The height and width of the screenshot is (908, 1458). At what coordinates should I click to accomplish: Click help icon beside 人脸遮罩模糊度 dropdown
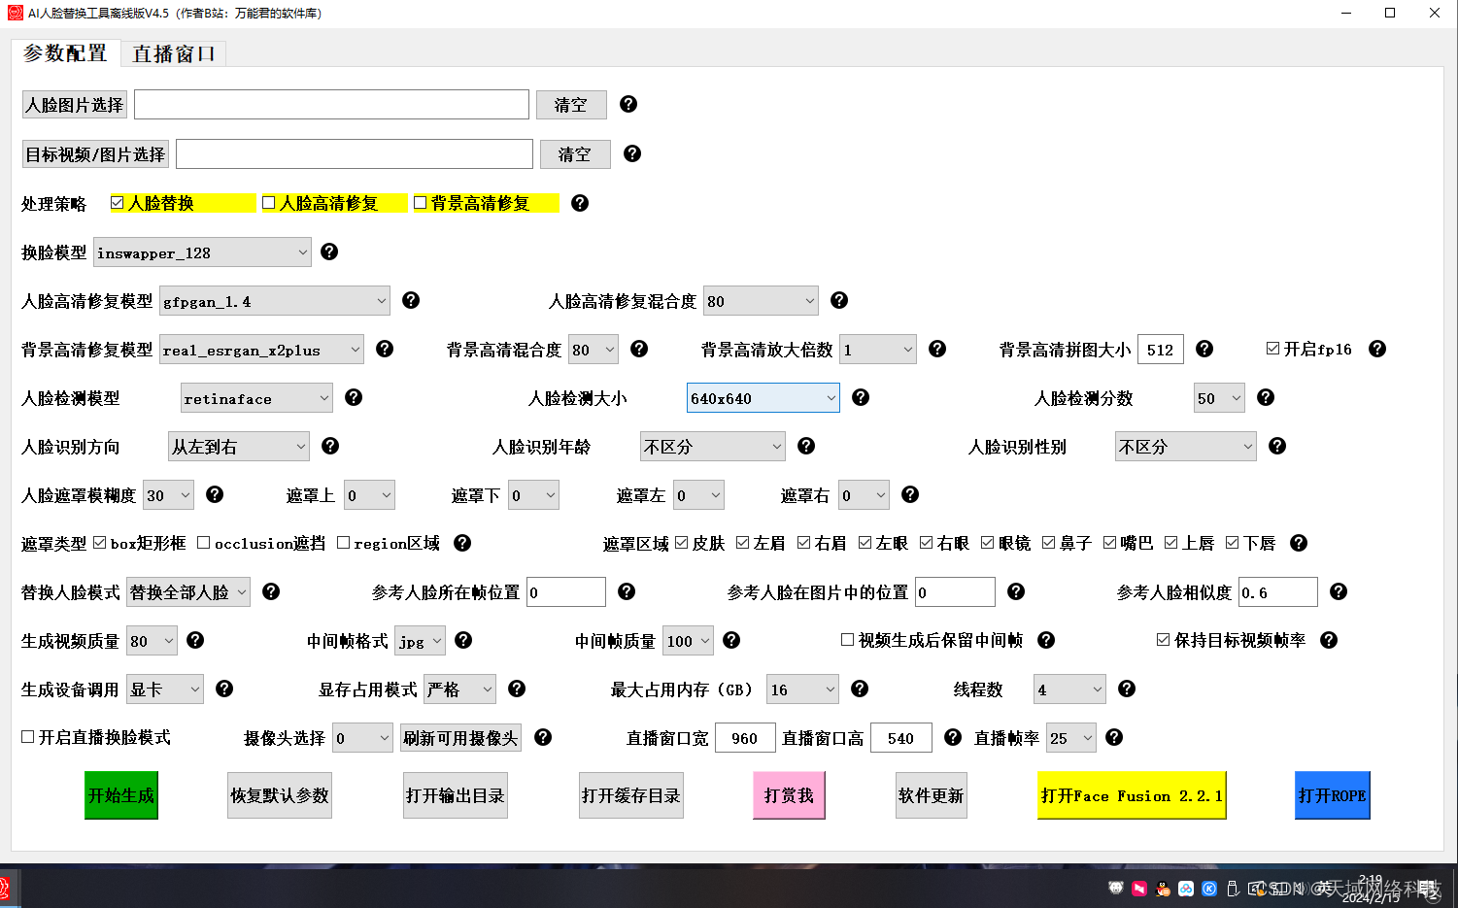[215, 494]
